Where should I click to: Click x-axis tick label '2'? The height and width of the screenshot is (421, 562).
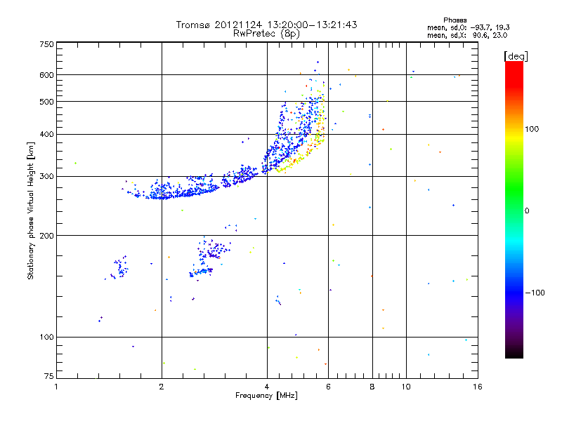coord(162,387)
